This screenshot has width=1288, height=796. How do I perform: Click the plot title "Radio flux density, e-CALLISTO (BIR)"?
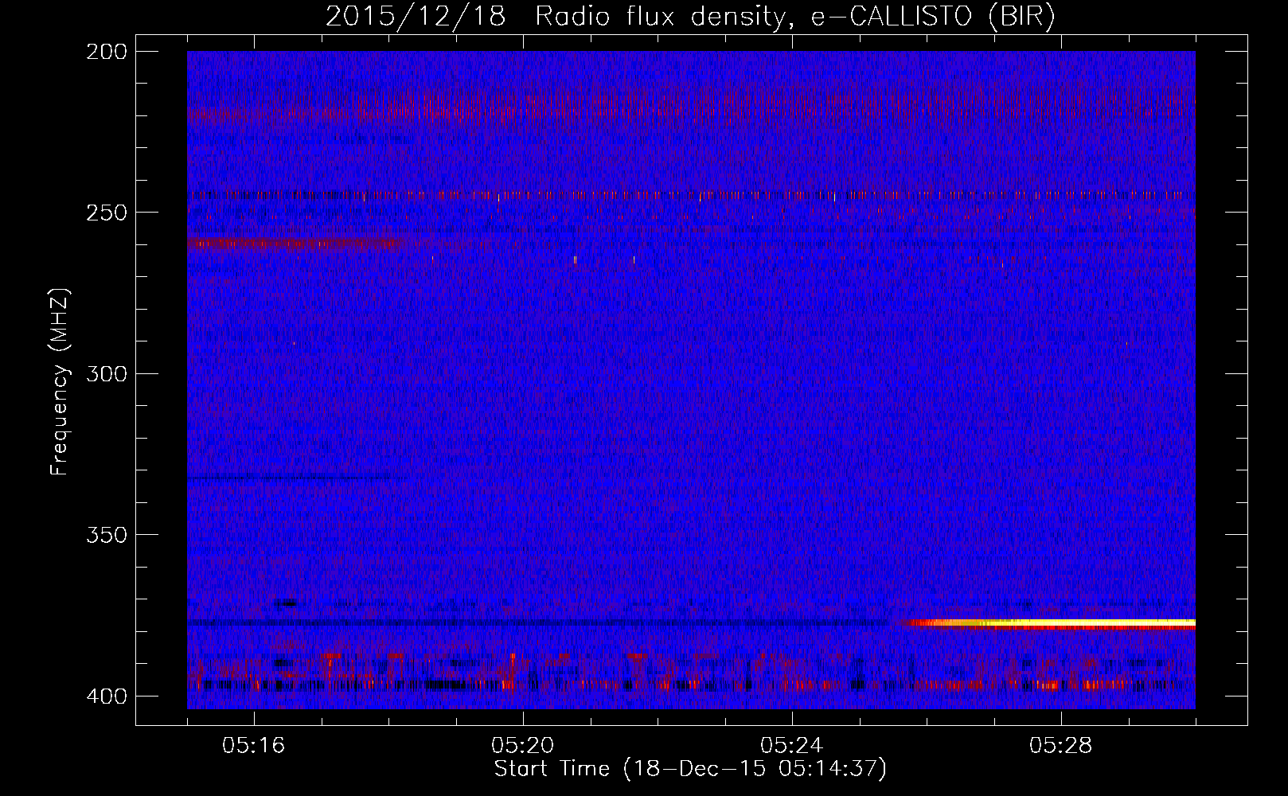click(795, 17)
